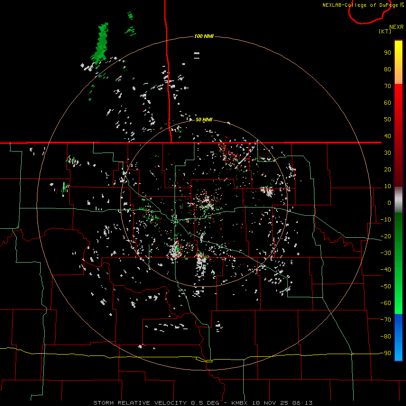Click the 60 value on the velocity scale
The image size is (406, 406).
(x=388, y=103)
